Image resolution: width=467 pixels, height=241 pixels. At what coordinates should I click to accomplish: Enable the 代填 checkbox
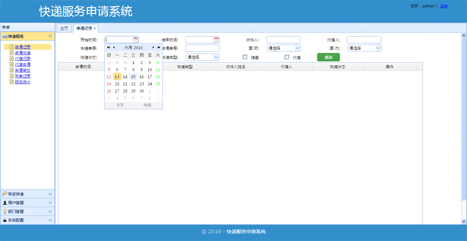click(286, 57)
